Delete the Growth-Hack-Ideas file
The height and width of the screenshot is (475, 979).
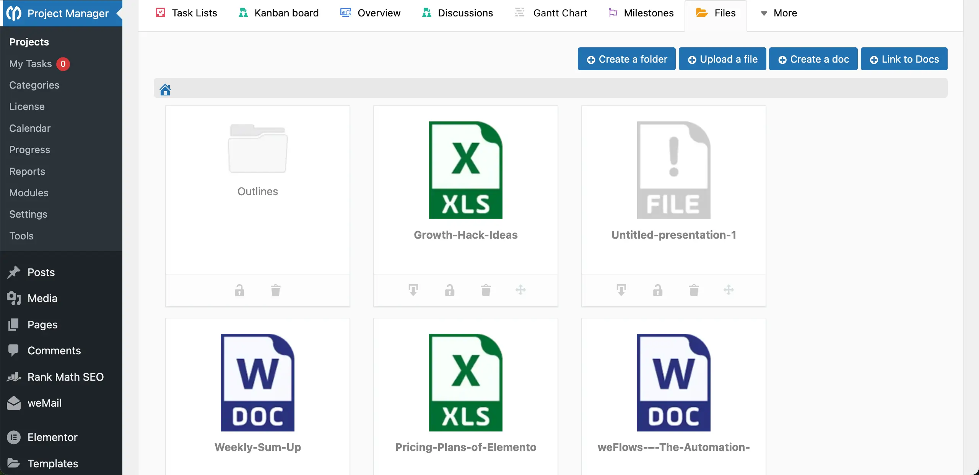tap(486, 291)
